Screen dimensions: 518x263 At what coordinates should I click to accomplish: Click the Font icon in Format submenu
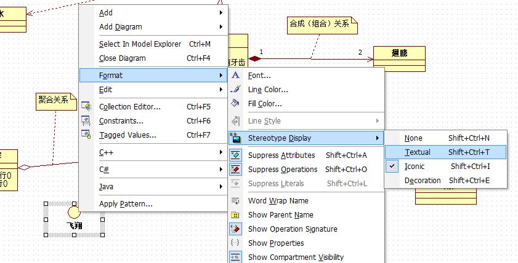pos(235,75)
